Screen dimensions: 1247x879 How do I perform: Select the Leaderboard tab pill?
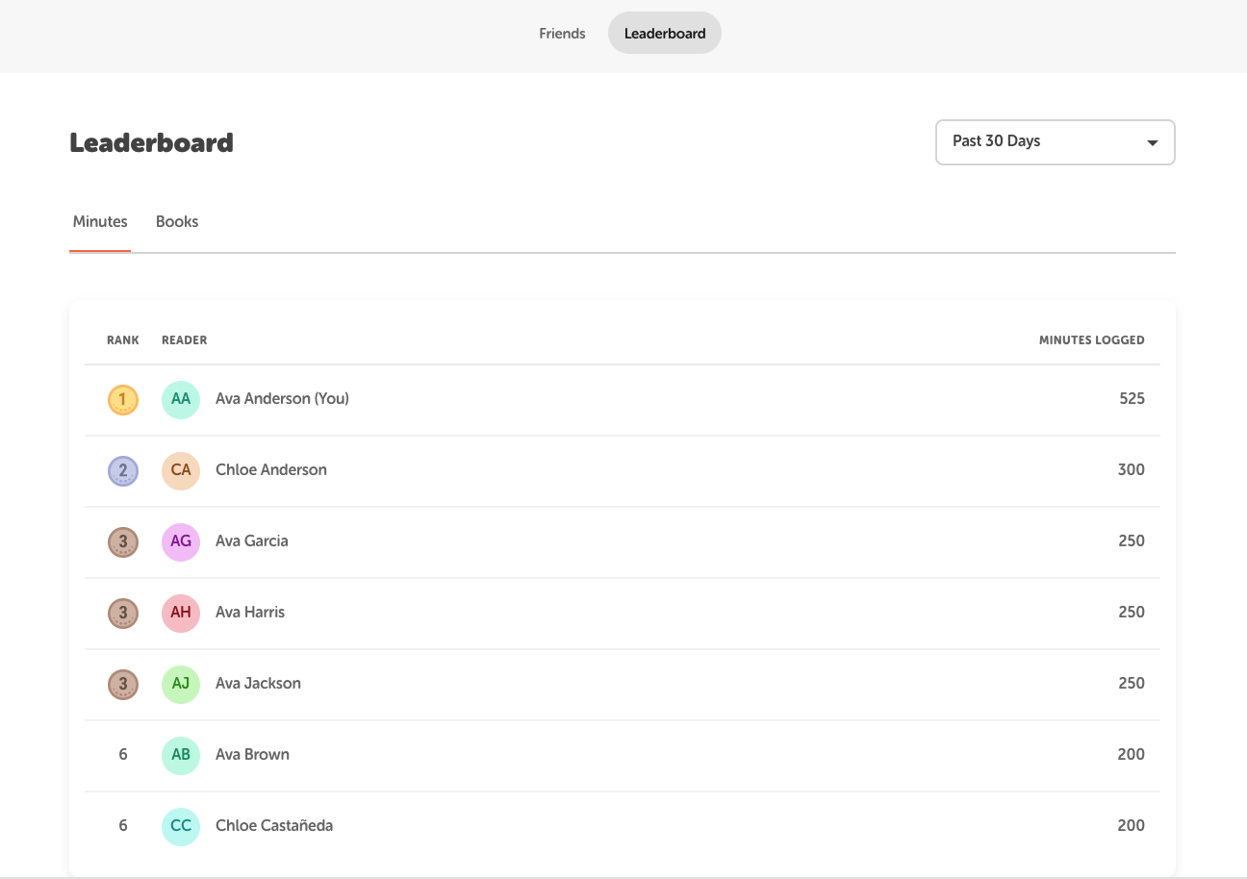pos(665,34)
